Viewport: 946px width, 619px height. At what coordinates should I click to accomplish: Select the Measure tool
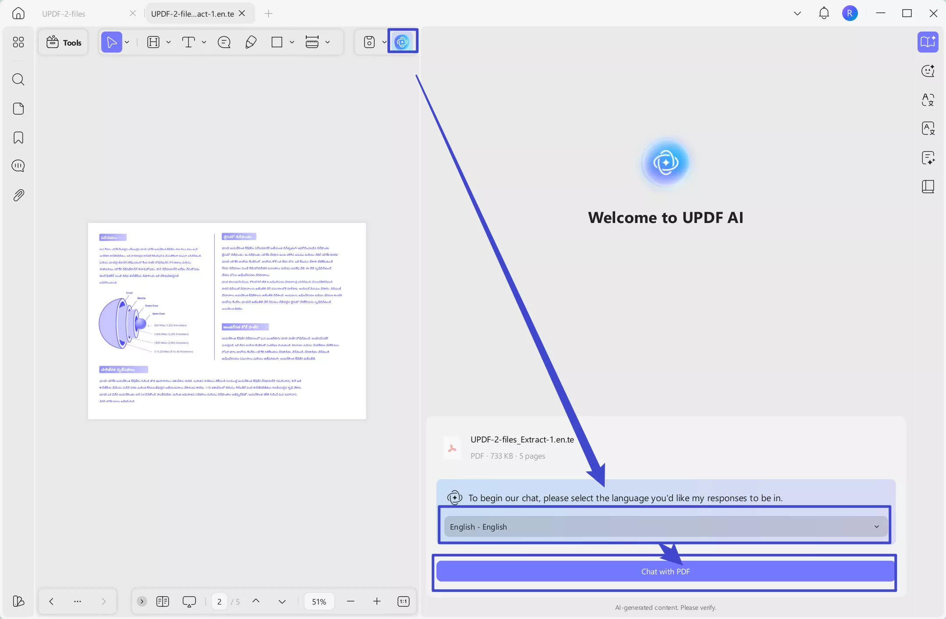pos(312,42)
